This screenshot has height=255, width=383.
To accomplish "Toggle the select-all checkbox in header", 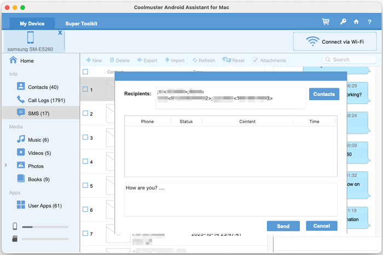I will (x=85, y=72).
